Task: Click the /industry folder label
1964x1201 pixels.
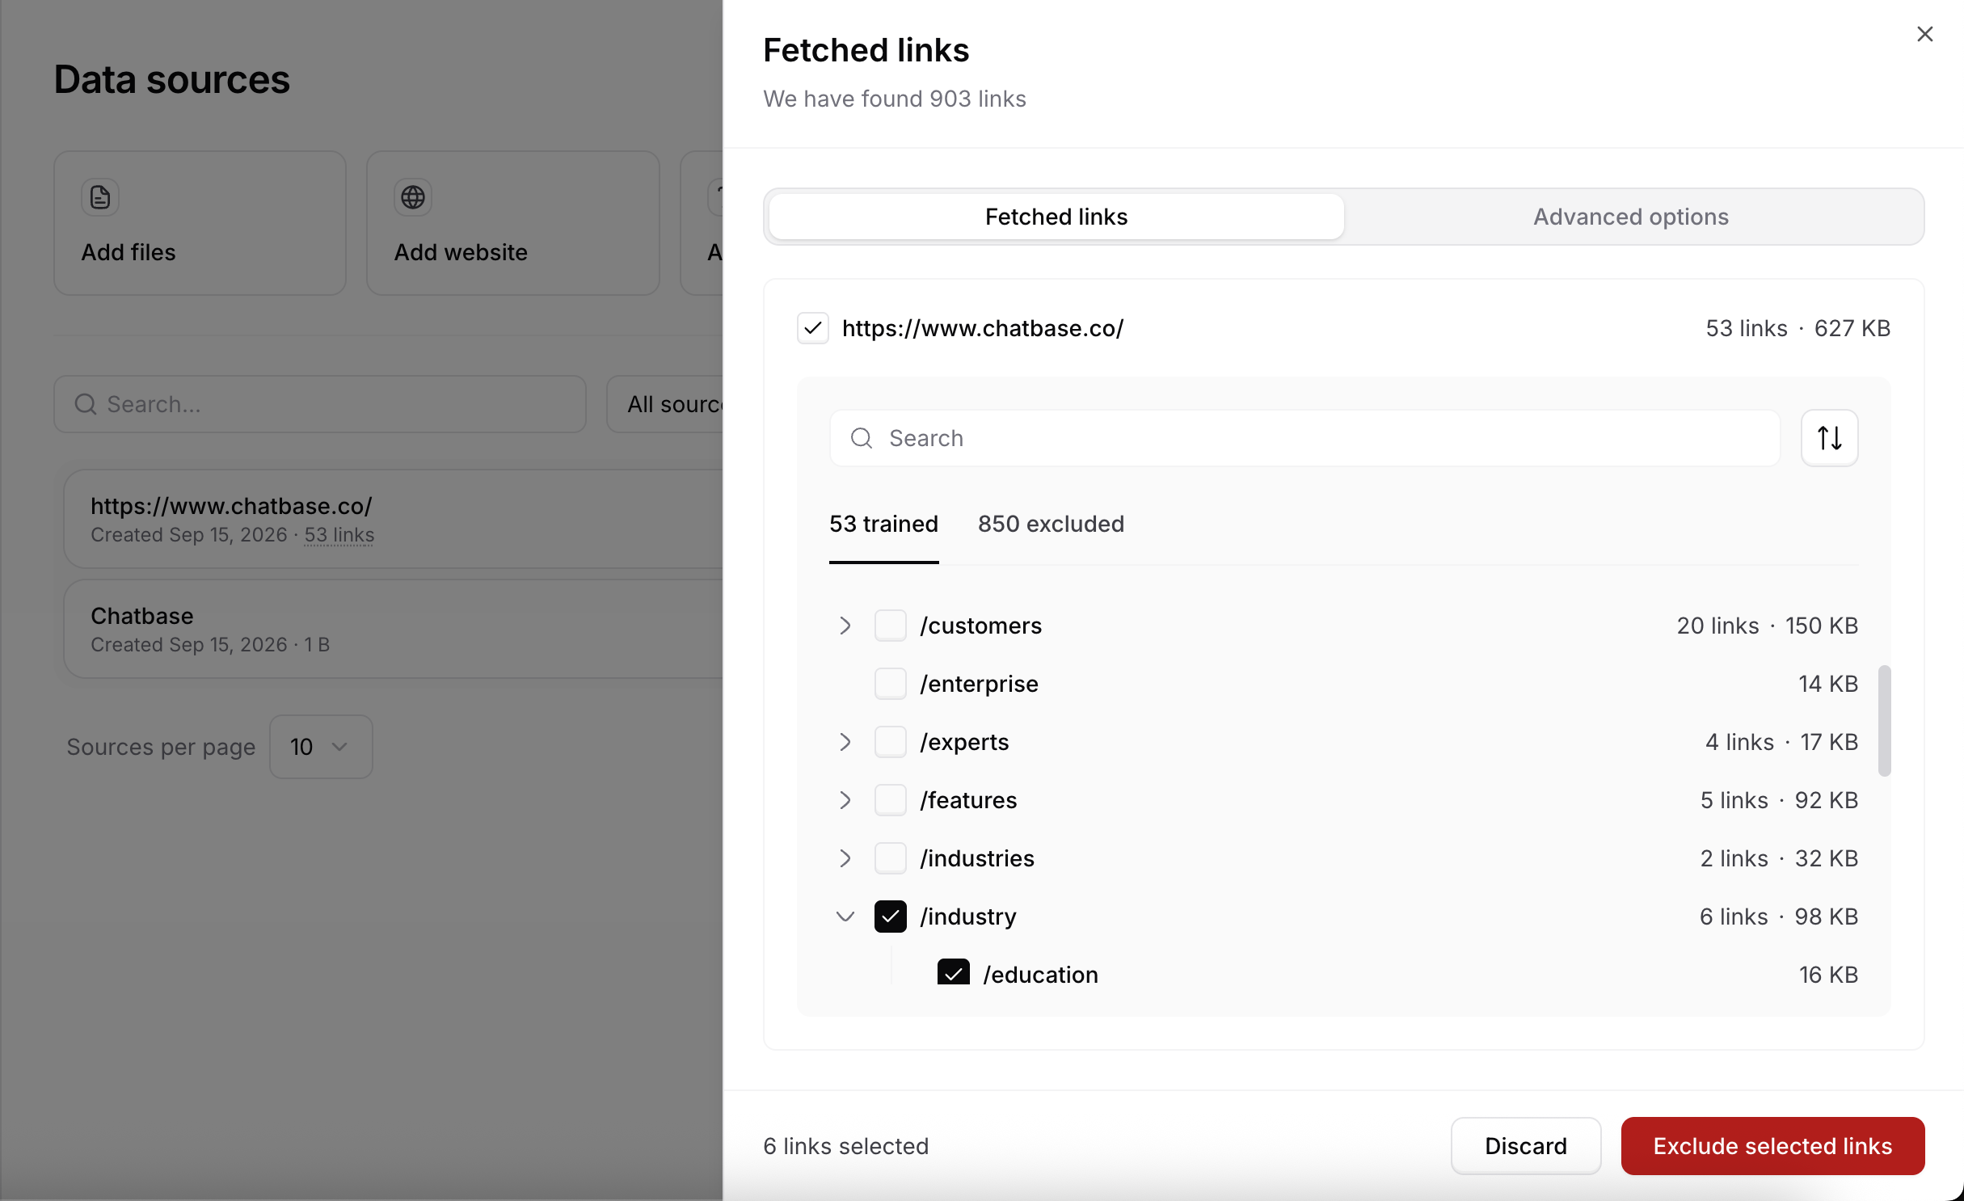Action: click(x=967, y=917)
